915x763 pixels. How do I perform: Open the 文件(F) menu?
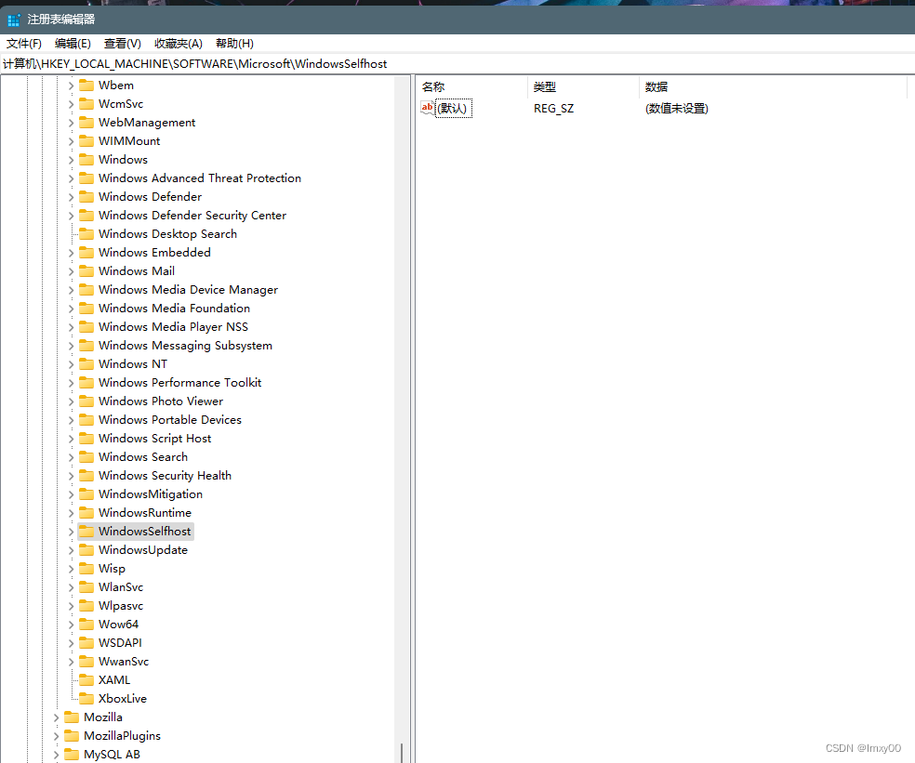point(24,44)
